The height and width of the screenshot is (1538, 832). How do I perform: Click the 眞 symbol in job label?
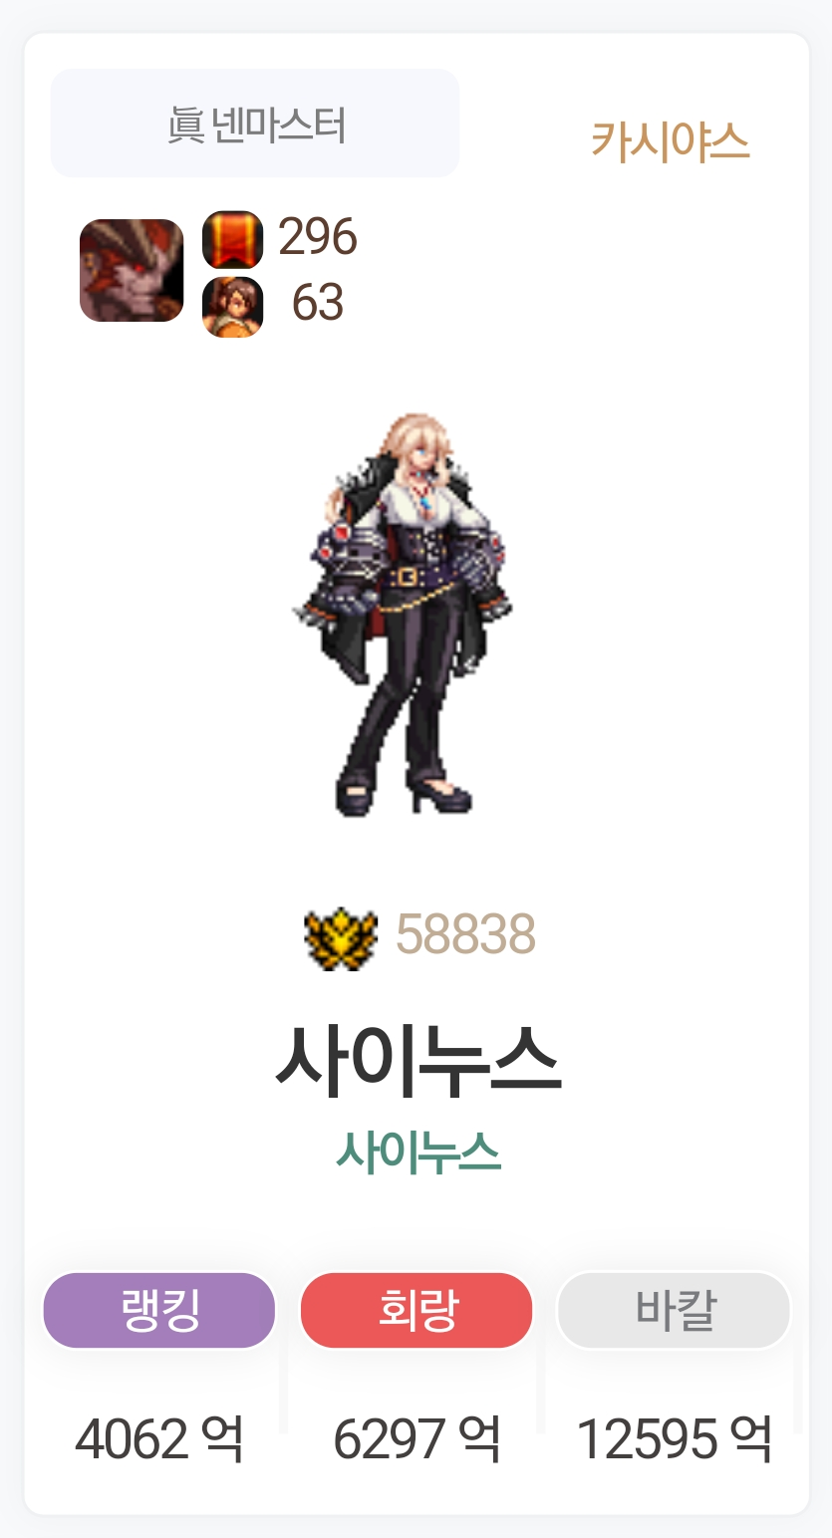point(185,126)
